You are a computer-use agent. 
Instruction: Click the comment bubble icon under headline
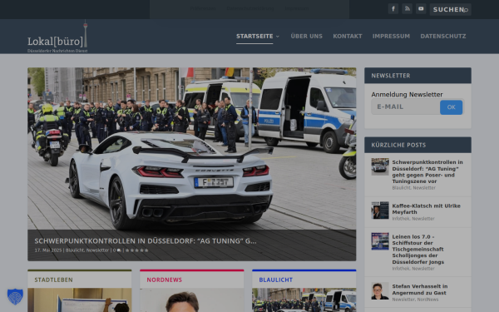point(119,250)
